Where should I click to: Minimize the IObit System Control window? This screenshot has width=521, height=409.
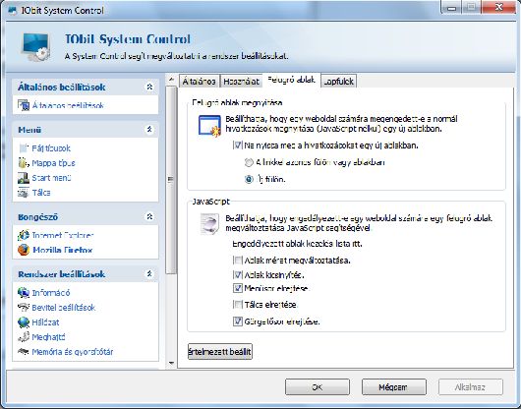(x=452, y=8)
